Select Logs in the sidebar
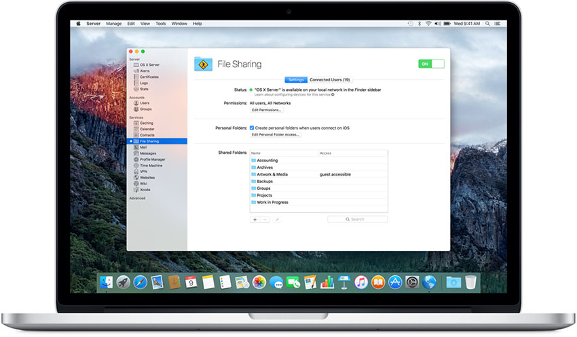577x337 pixels. tap(141, 83)
